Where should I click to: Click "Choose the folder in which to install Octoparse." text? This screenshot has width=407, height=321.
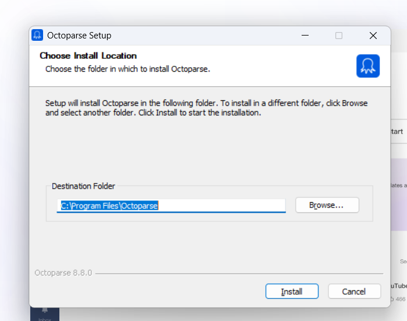128,69
